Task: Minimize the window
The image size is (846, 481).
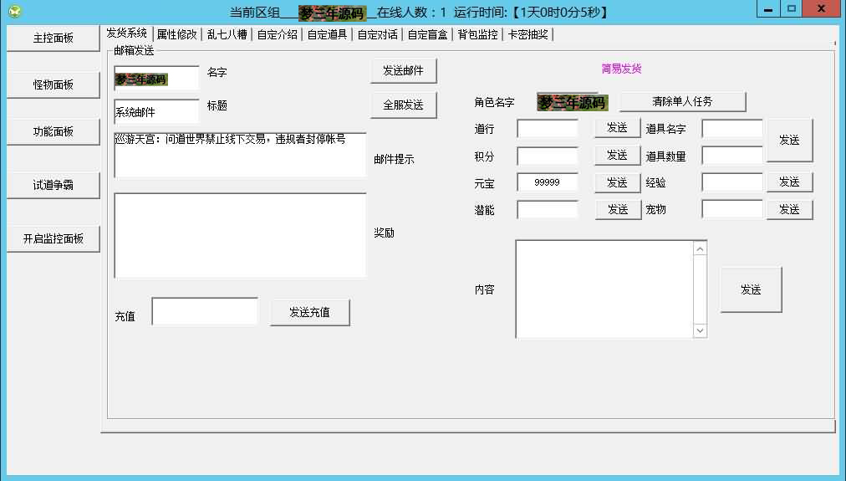Action: [x=768, y=9]
